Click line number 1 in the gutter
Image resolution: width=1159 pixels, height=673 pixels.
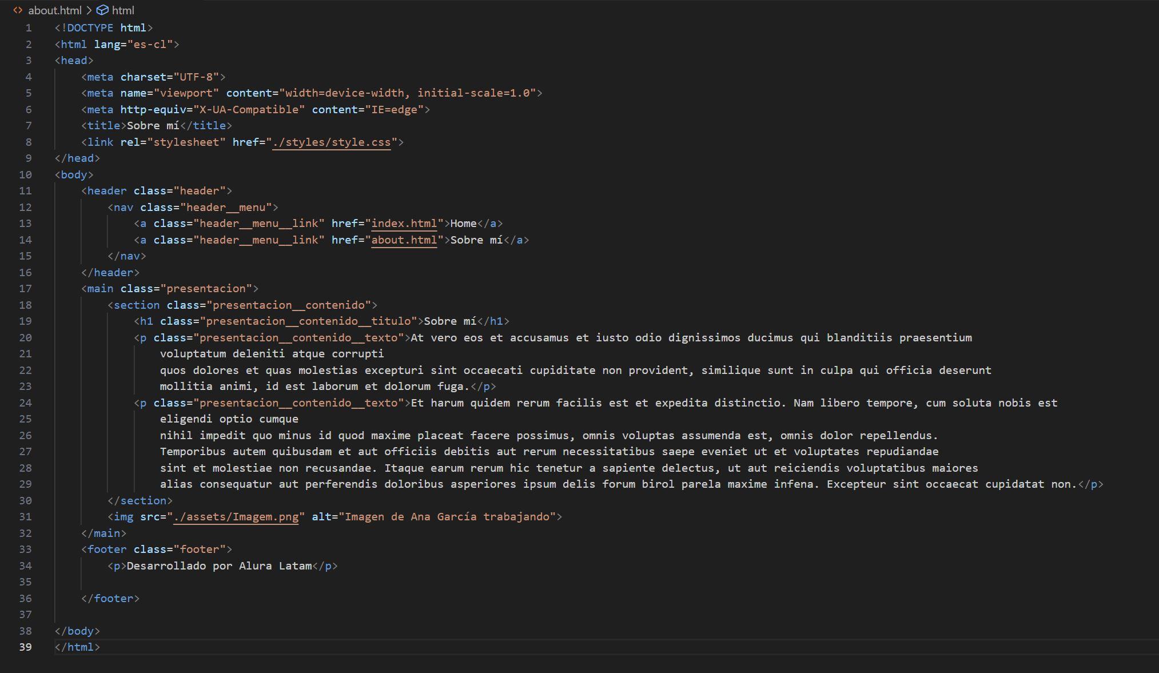(x=29, y=28)
